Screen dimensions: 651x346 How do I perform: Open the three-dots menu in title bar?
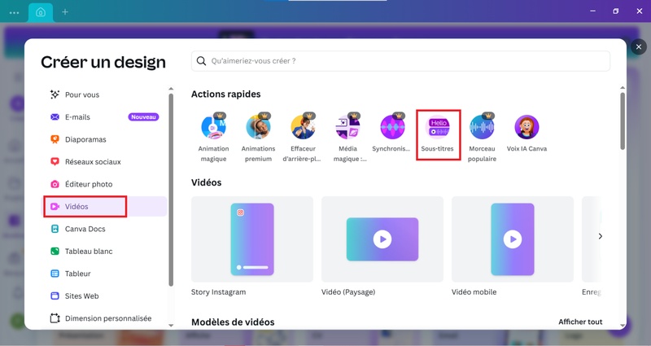[14, 12]
